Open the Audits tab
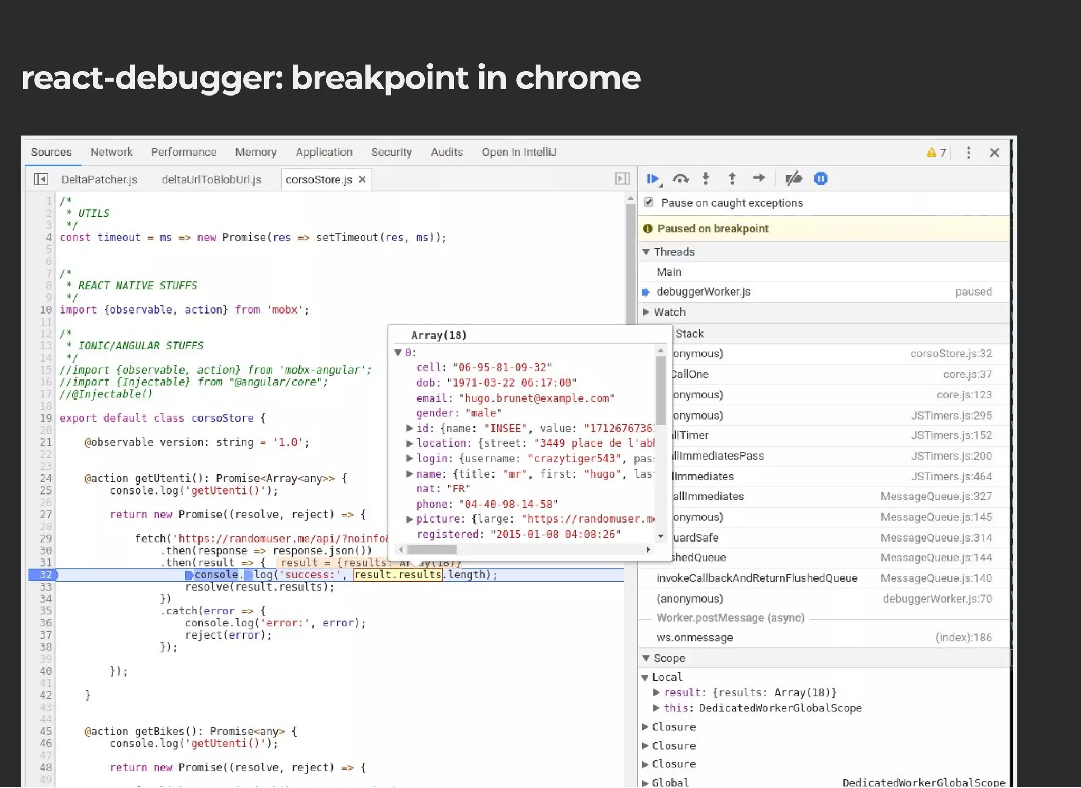This screenshot has height=788, width=1081. [x=447, y=152]
